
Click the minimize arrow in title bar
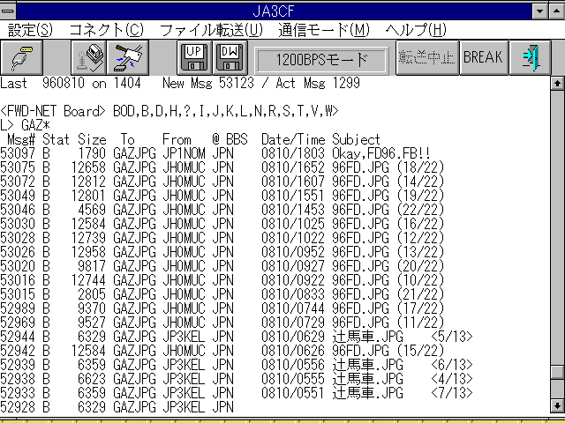(x=538, y=10)
